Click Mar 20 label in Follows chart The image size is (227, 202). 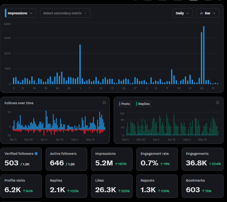29,139
